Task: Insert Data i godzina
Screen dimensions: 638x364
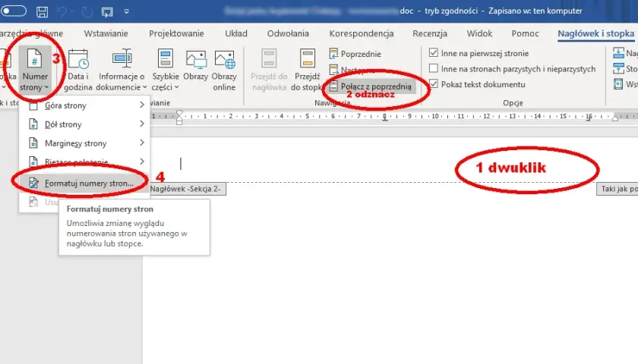Action: click(x=77, y=70)
